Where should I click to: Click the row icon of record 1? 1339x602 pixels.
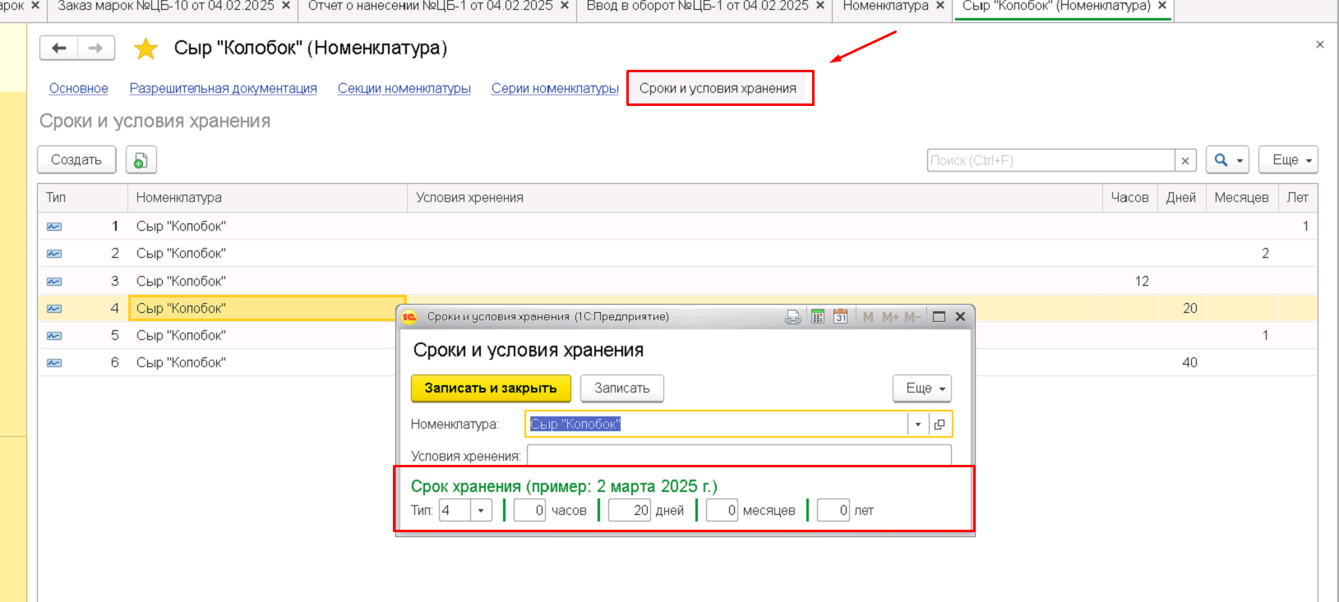54,227
